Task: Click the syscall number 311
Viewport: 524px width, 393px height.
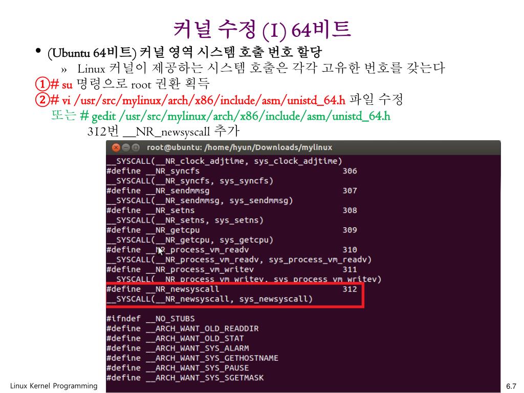Action: (x=350, y=270)
